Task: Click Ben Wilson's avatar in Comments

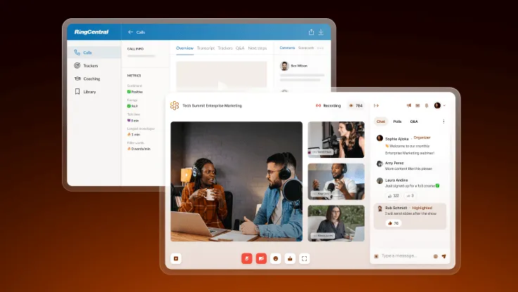Action: pyautogui.click(x=284, y=66)
